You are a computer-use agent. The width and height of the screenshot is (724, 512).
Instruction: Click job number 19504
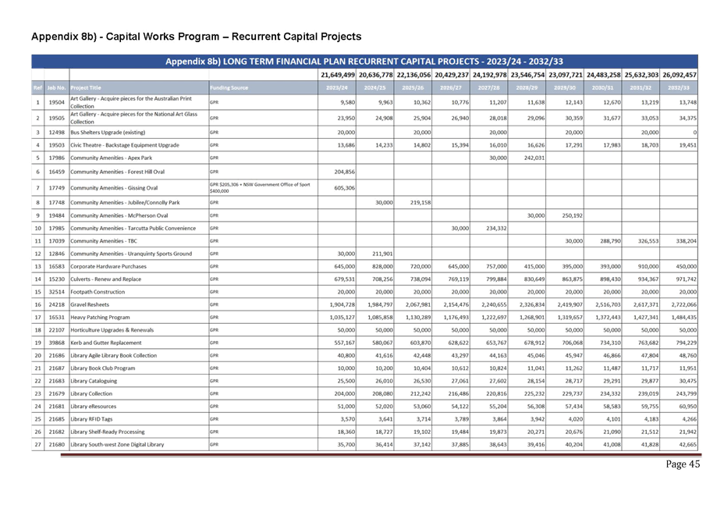click(x=57, y=102)
